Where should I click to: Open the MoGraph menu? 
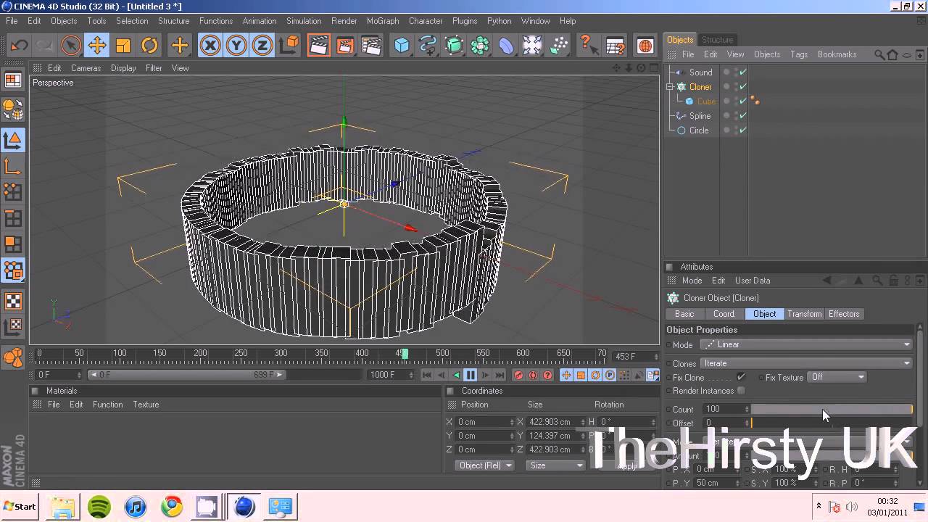(x=383, y=21)
